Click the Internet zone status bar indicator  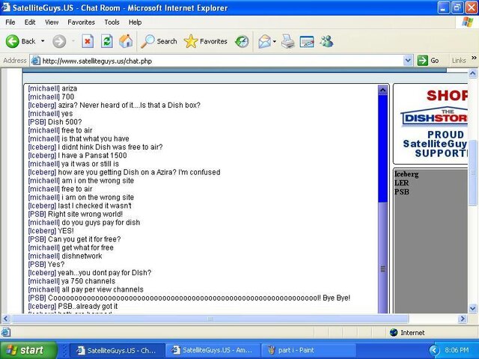click(407, 332)
